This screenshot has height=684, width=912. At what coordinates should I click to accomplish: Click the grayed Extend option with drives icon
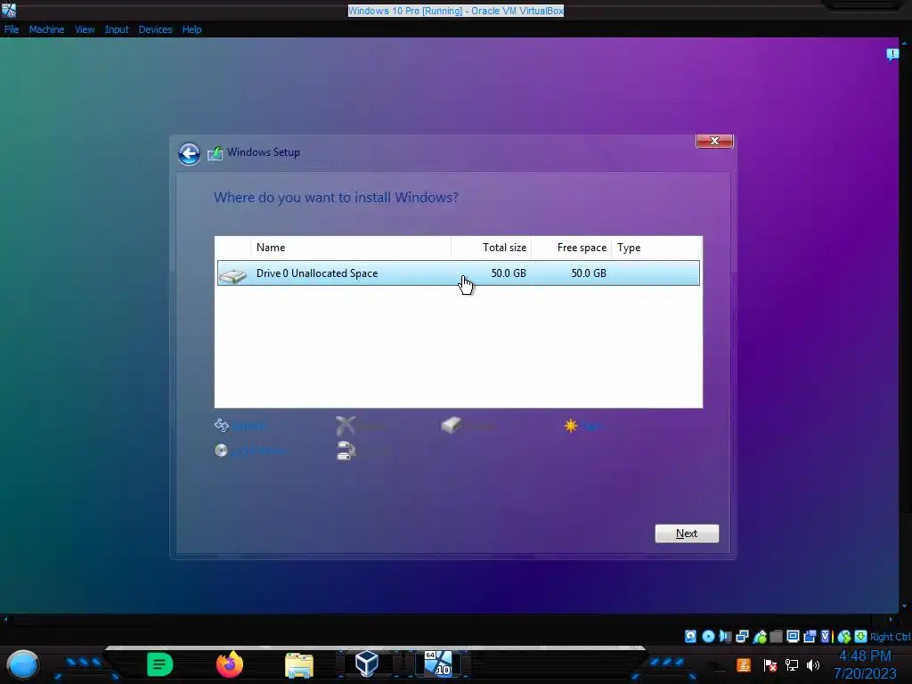point(363,451)
